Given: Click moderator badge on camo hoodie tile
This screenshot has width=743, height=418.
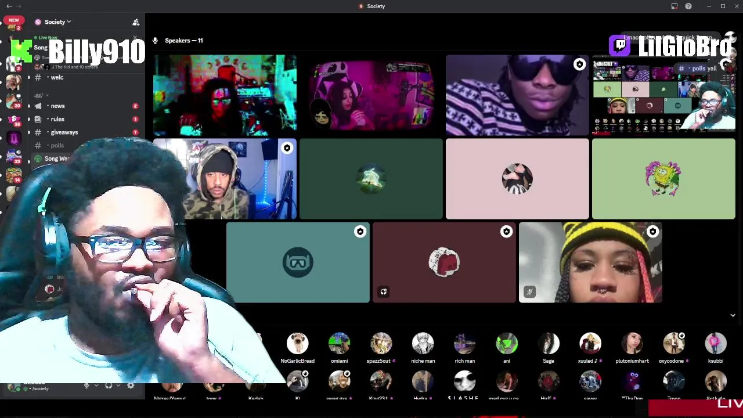Looking at the screenshot, I should (x=287, y=148).
